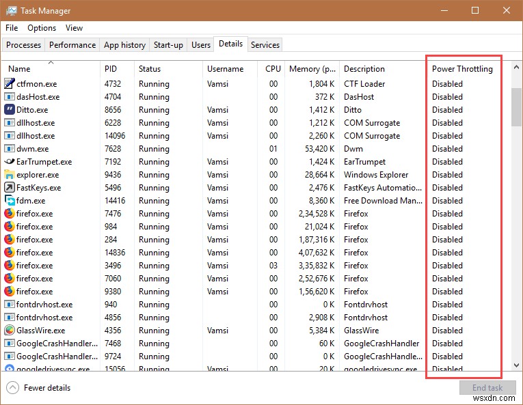523x405 pixels.
Task: Open the View menu
Action: (74, 28)
